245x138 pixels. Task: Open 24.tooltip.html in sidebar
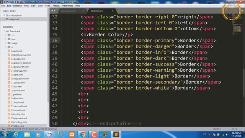tap(18, 114)
